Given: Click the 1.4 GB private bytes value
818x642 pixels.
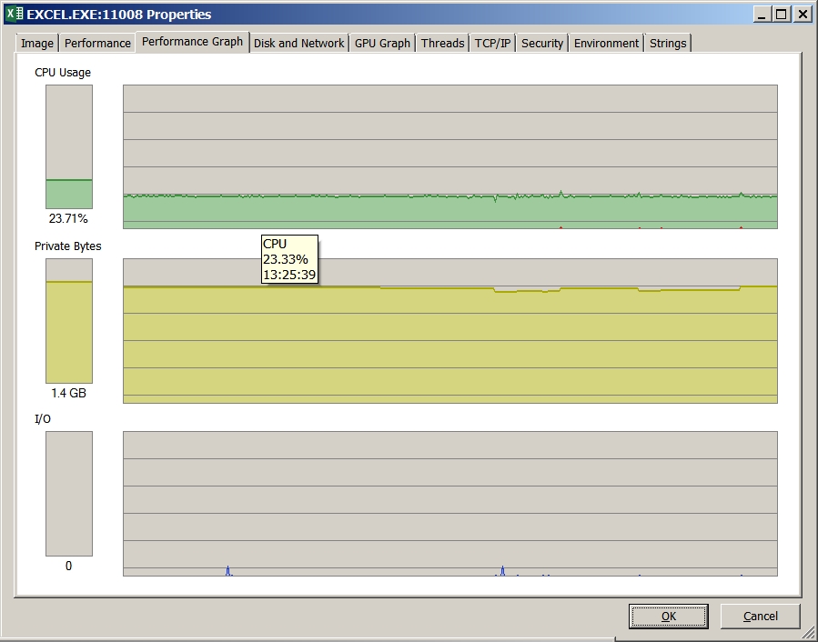Looking at the screenshot, I should coord(68,393).
